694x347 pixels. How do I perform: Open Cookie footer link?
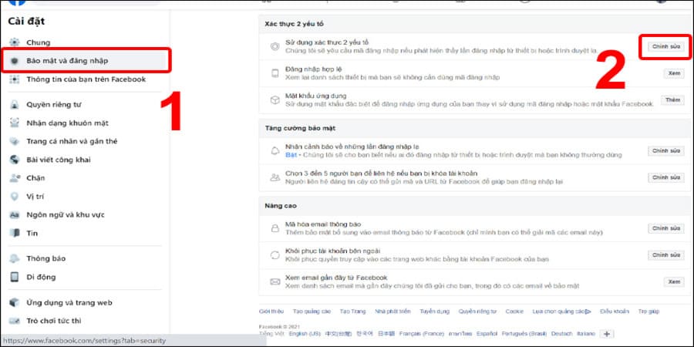click(514, 312)
